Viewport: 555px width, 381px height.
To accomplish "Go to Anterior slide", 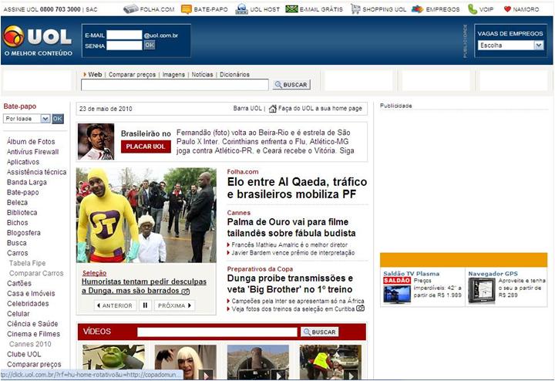I will pos(115,305).
